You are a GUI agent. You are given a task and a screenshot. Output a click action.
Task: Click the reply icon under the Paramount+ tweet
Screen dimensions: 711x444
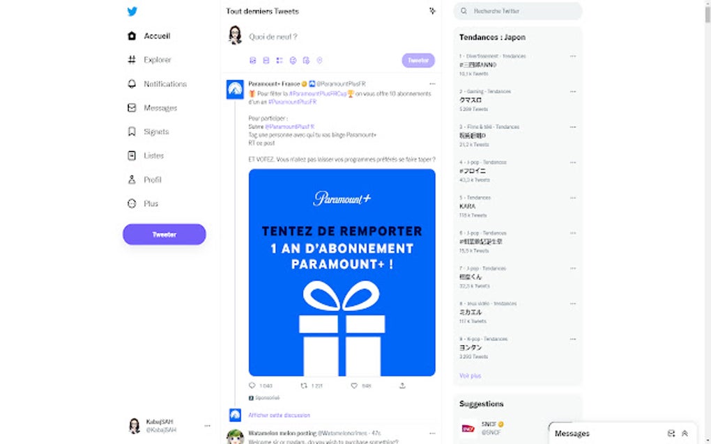[252, 386]
